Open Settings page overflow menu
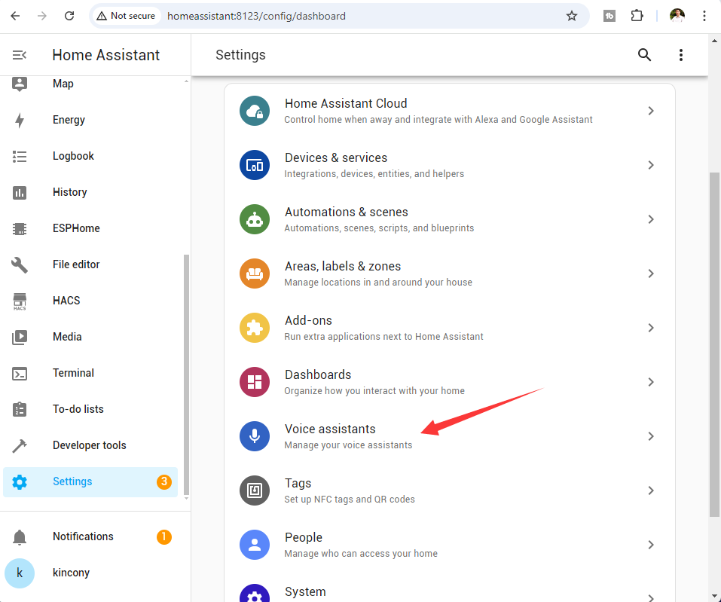Viewport: 721px width, 602px height. [x=680, y=55]
